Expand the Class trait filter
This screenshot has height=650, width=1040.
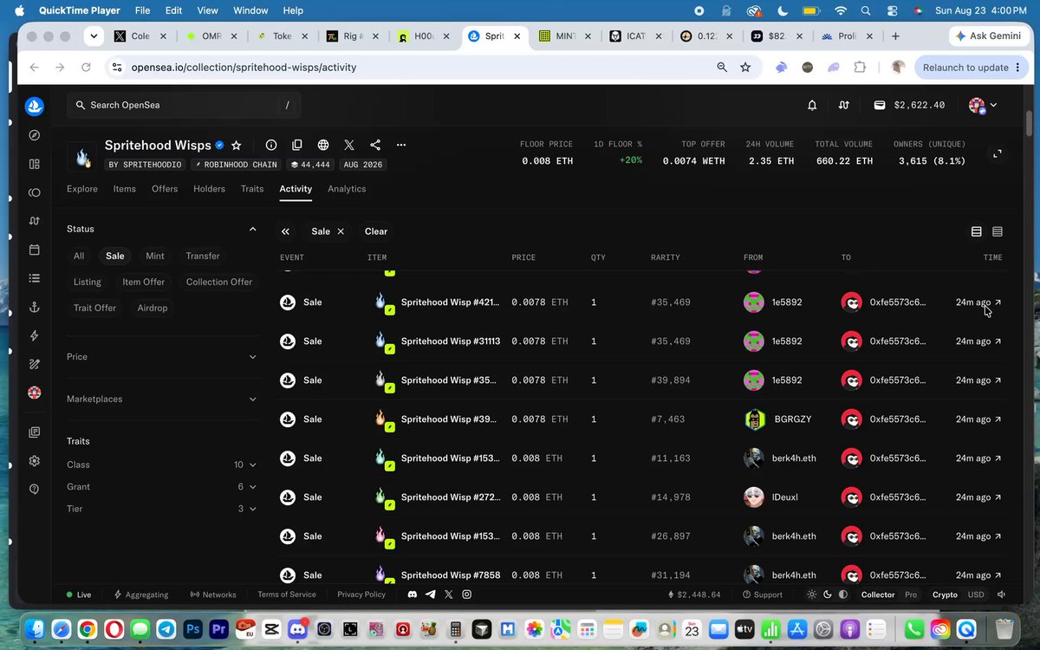(162, 465)
